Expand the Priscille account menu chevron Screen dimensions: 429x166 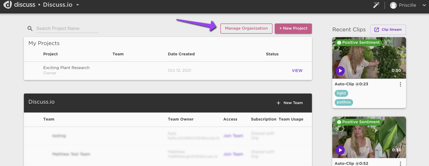424,5
